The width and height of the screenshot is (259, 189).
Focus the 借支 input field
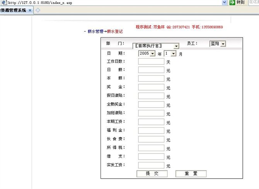tap(151, 157)
